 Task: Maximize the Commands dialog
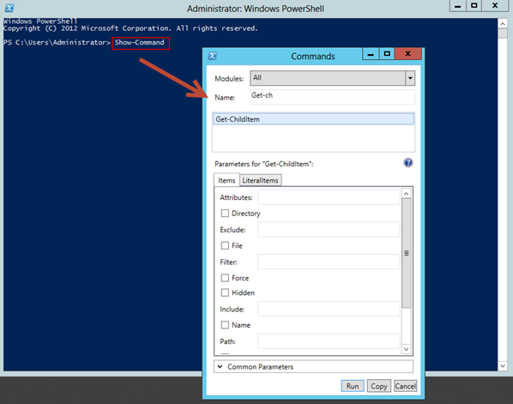387,54
